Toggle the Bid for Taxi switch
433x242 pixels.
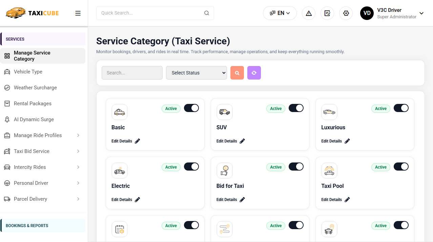tap(296, 167)
